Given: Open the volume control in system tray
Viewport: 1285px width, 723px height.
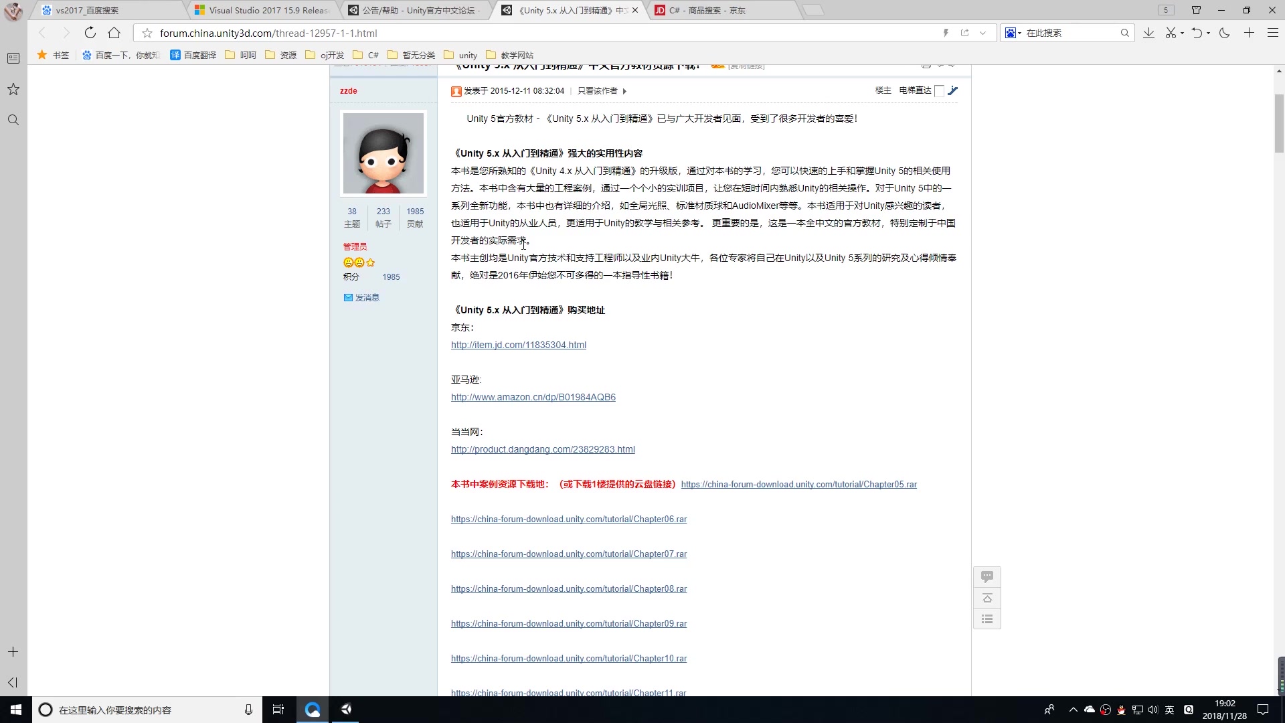Looking at the screenshot, I should pos(1152,710).
